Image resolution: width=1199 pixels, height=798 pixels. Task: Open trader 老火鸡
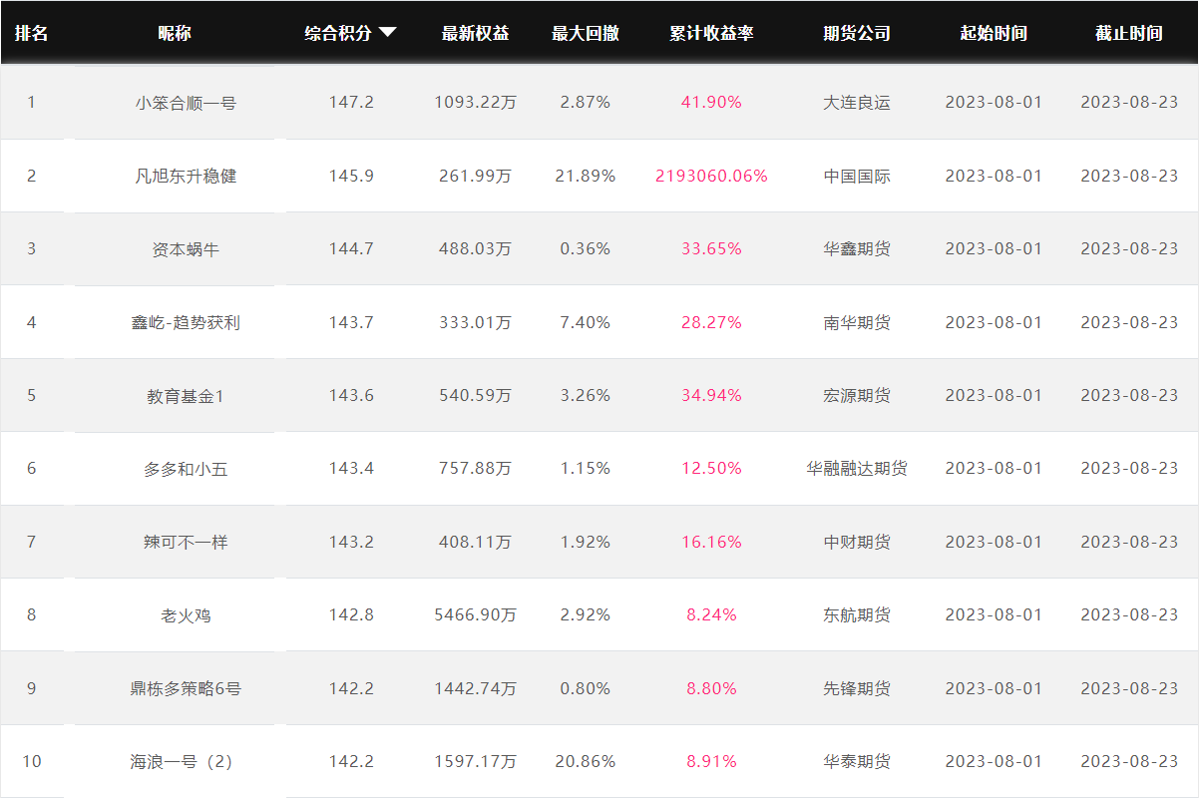(x=186, y=614)
